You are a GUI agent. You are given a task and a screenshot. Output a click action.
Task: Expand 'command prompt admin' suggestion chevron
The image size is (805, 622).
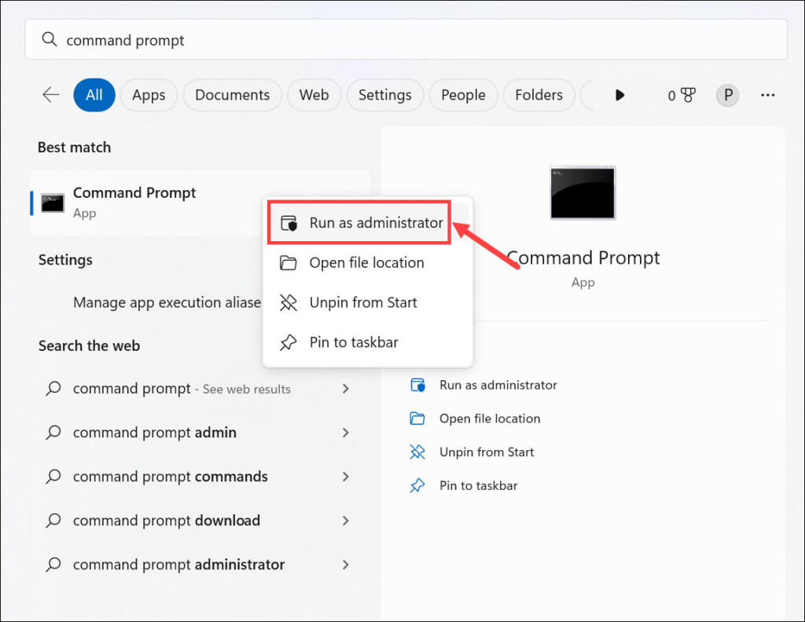345,433
